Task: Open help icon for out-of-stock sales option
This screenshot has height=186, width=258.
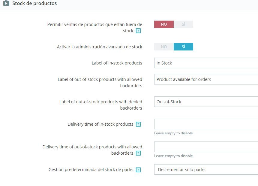Action: [x=138, y=31]
